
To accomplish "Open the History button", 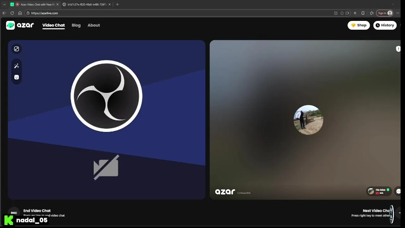I will 385,25.
